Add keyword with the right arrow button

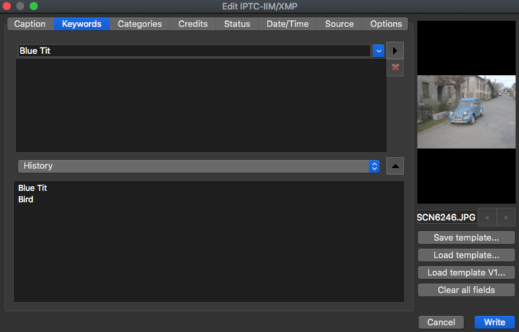point(395,50)
